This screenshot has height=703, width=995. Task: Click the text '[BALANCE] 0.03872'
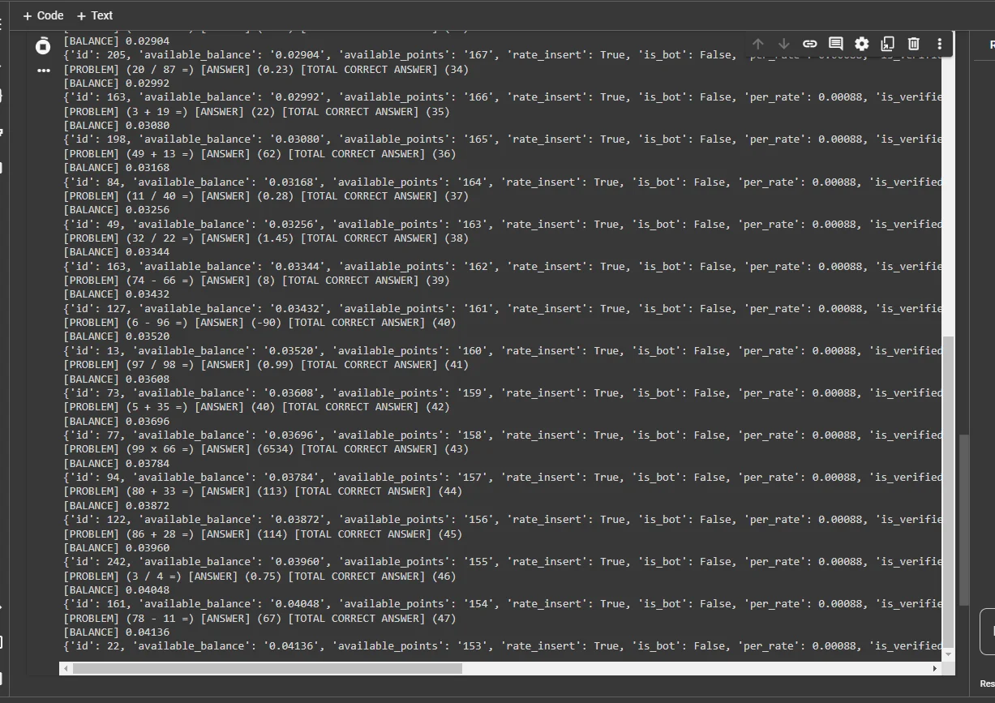117,505
